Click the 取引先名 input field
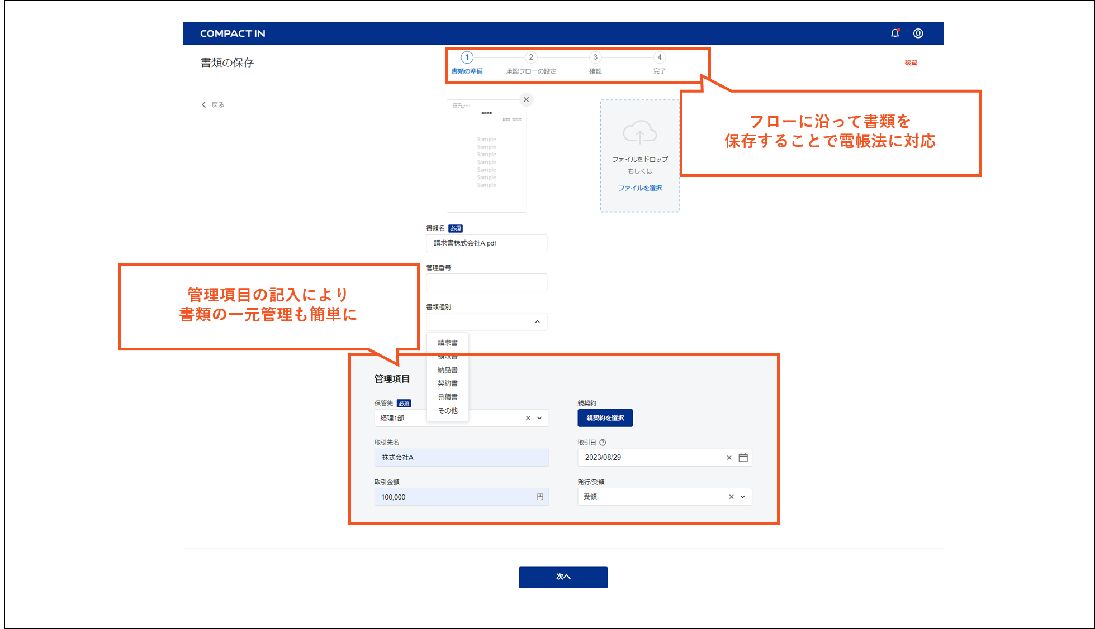Screen dimensions: 1095x629 (x=459, y=457)
